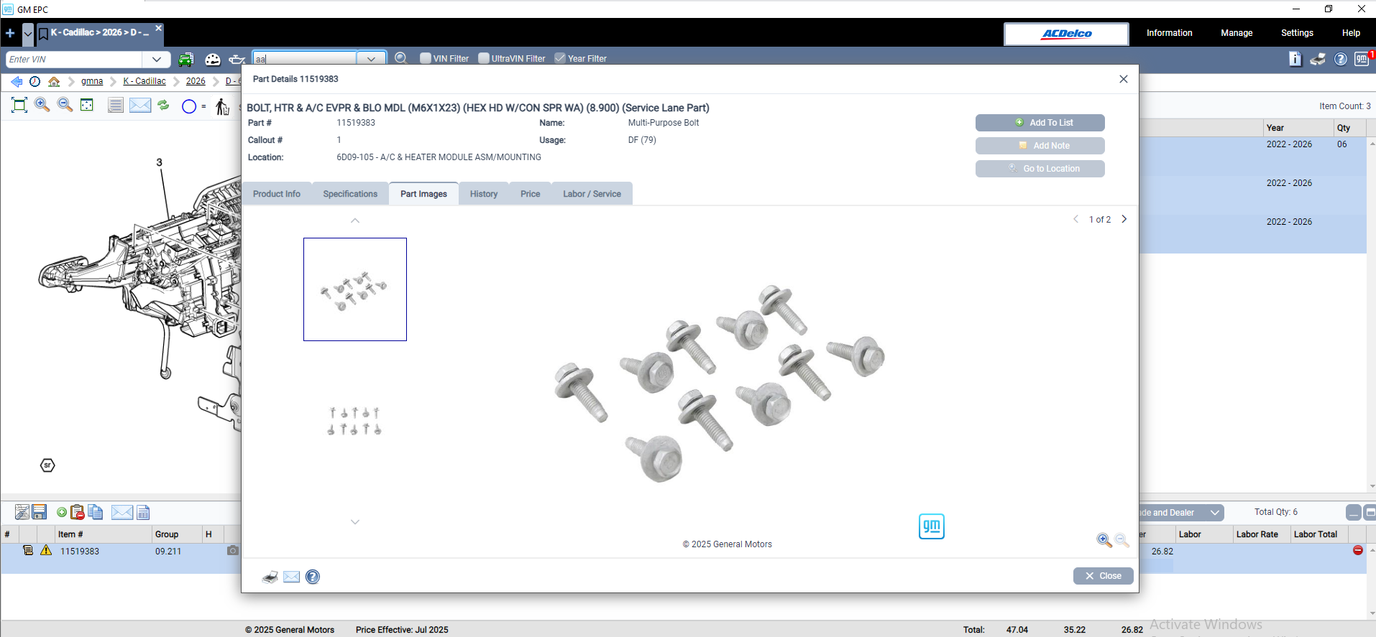Click the green vehicle selection icon
The height and width of the screenshot is (637, 1376).
coord(186,60)
